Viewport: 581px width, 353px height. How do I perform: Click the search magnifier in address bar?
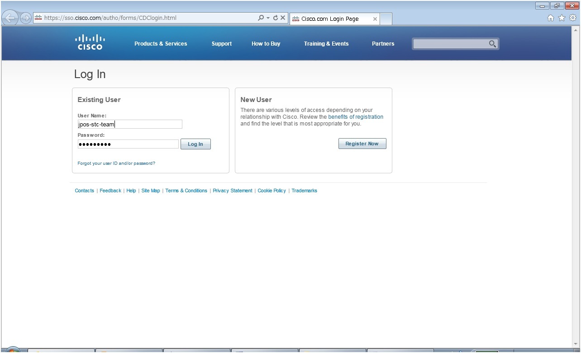(261, 18)
